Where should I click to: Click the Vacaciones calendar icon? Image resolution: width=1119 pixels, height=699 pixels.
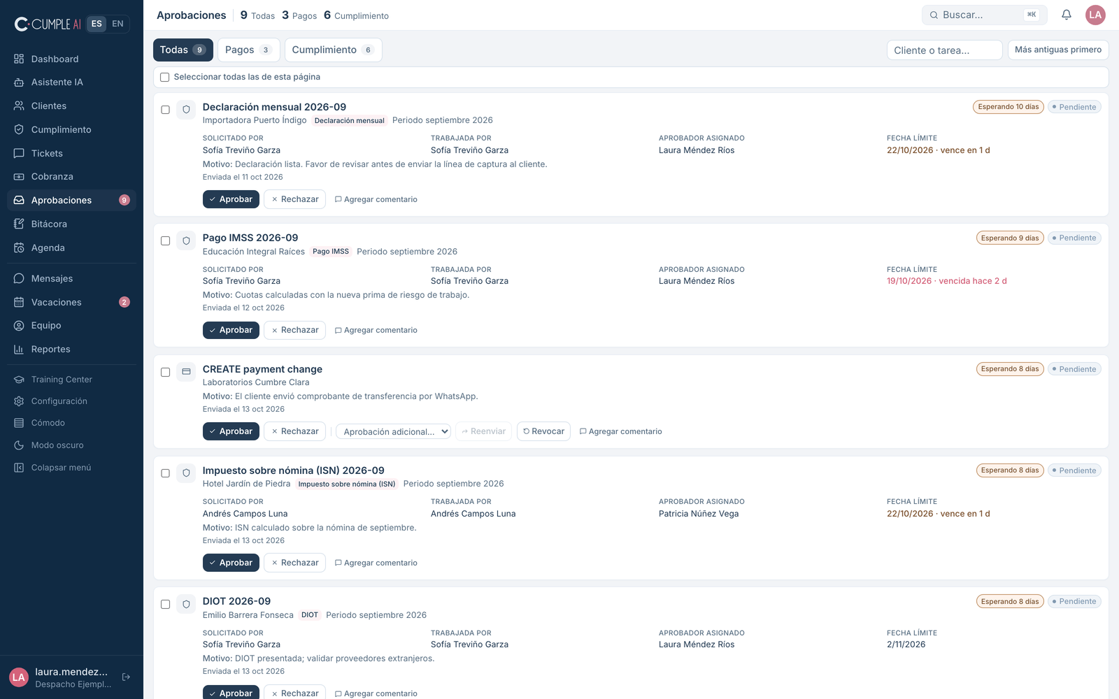(19, 302)
